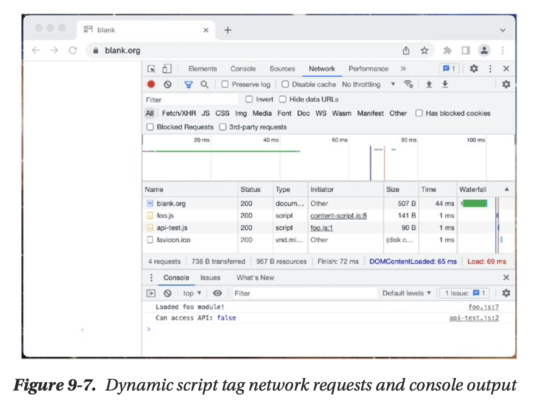Clear the network log
This screenshot has height=416, width=553.
(x=167, y=84)
